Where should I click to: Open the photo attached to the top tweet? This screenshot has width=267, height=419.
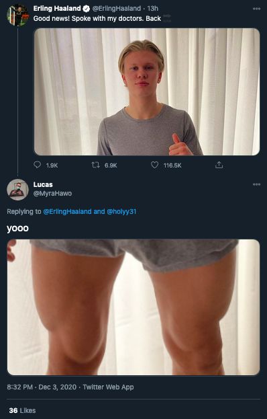click(x=147, y=91)
